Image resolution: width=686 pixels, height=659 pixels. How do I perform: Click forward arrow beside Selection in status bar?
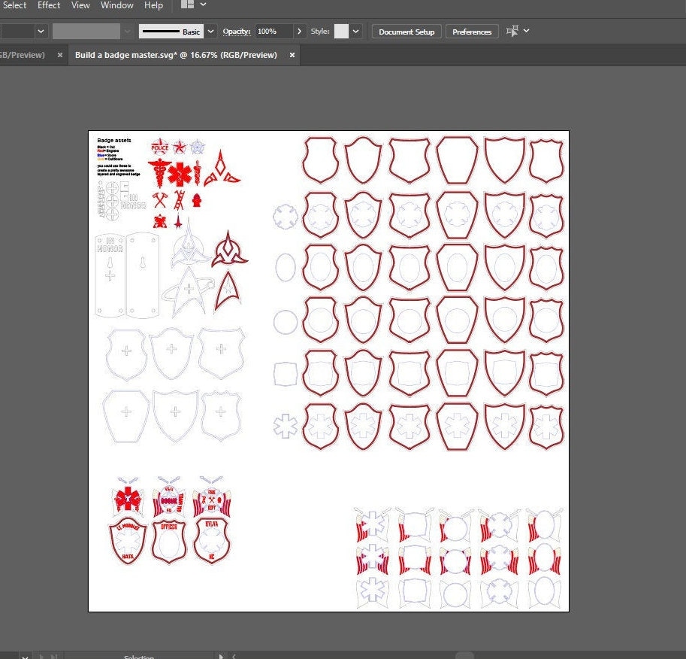click(x=221, y=655)
